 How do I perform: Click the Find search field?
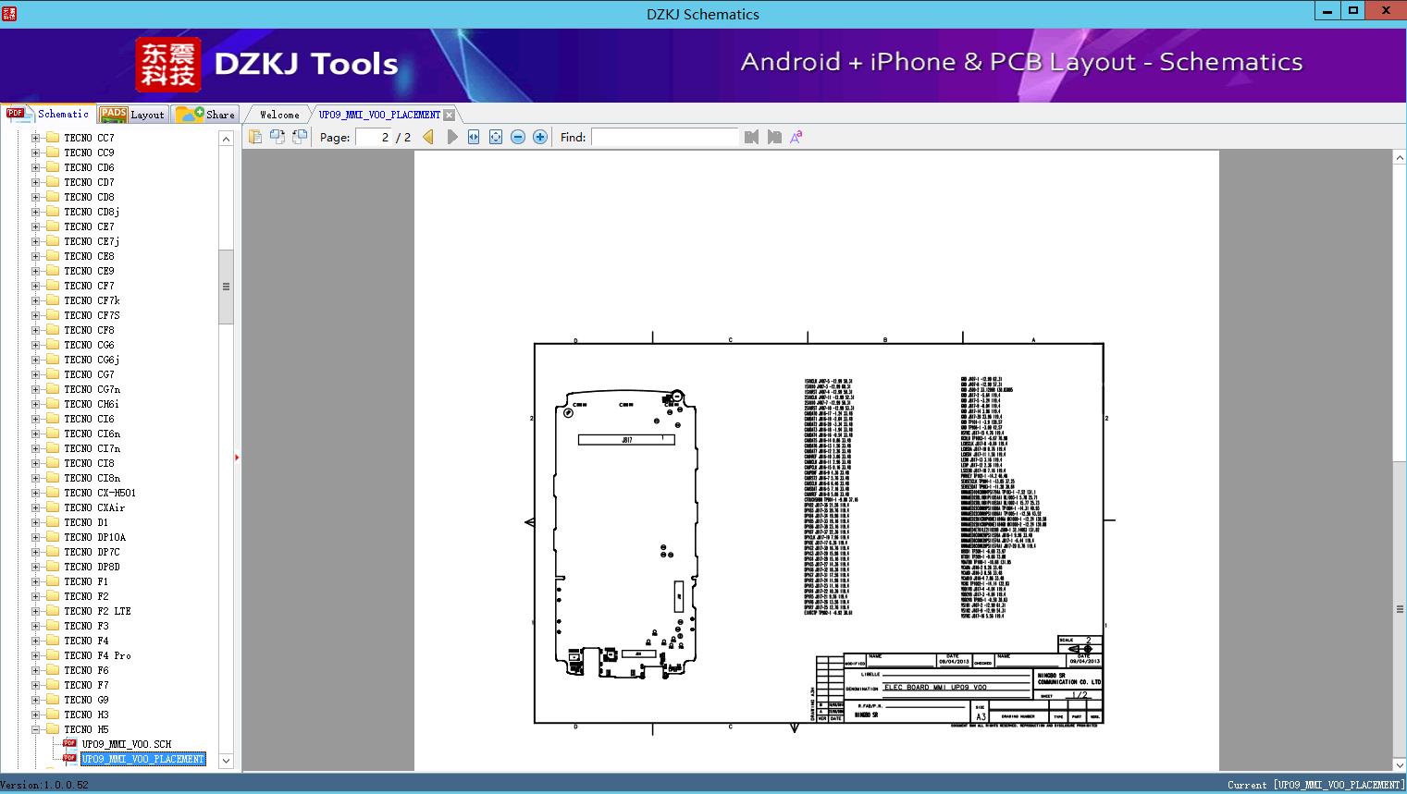pyautogui.click(x=665, y=137)
